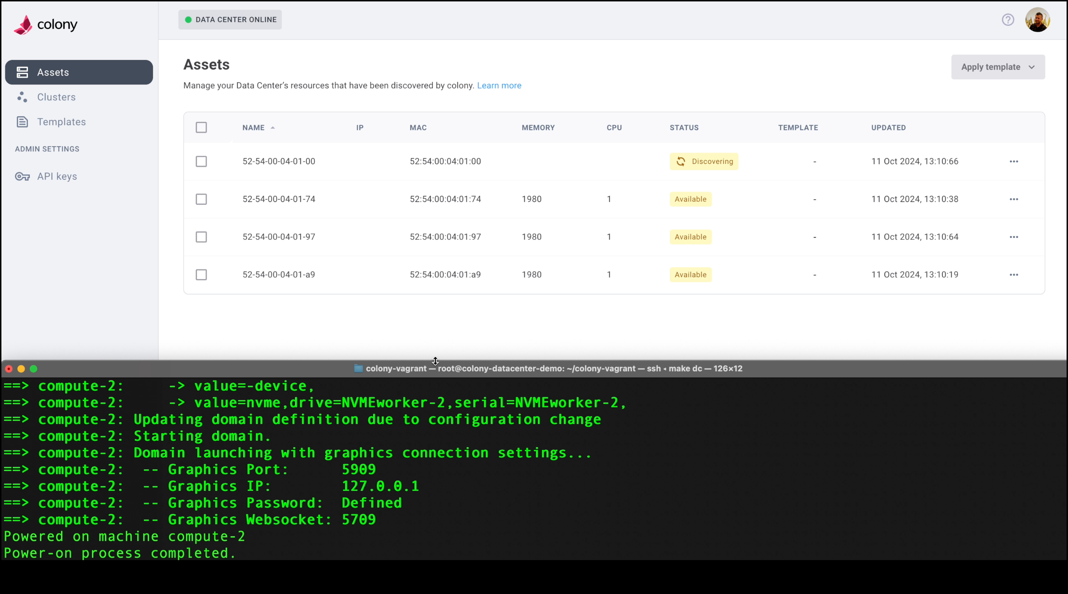Toggle checkbox for asset 52-54-00-04-01-97
Image resolution: width=1068 pixels, height=594 pixels.
pyautogui.click(x=201, y=236)
